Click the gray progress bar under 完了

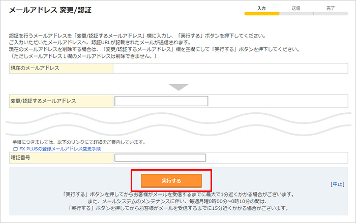coord(331,14)
